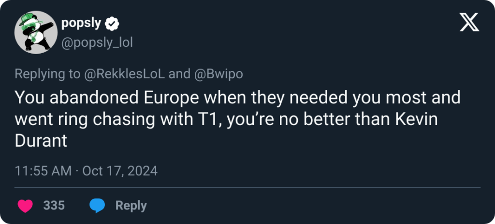Click the blue reply speech bubble icon
Image resolution: width=495 pixels, height=224 pixels.
(x=97, y=206)
